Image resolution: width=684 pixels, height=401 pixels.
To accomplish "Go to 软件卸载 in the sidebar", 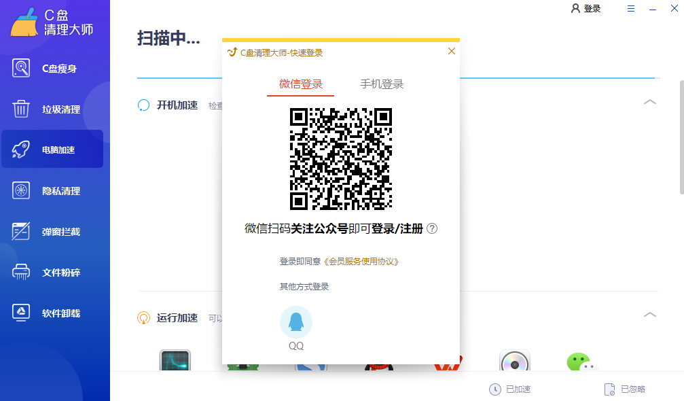I will 52,313.
